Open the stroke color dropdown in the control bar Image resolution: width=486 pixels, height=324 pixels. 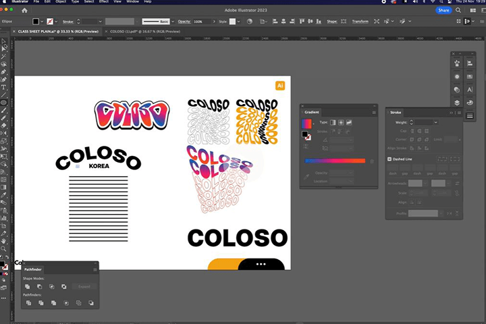click(56, 22)
